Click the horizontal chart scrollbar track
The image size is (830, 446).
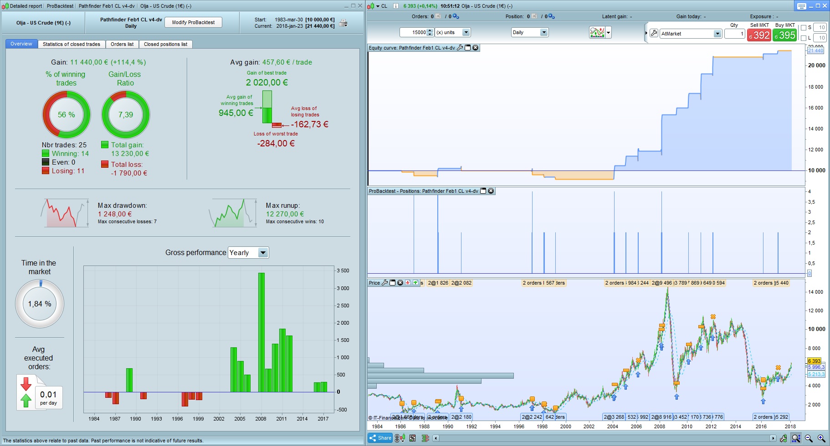(x=604, y=438)
